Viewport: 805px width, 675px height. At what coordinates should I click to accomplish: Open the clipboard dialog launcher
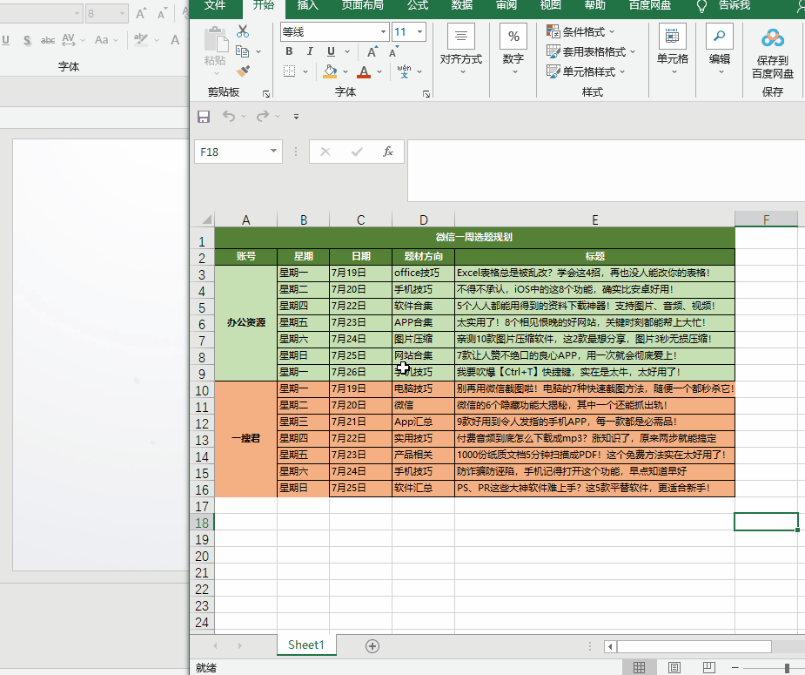[266, 93]
